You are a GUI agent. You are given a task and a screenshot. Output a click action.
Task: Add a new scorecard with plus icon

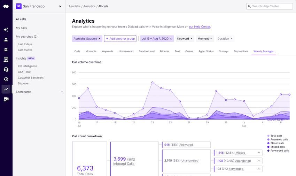pos(62,92)
